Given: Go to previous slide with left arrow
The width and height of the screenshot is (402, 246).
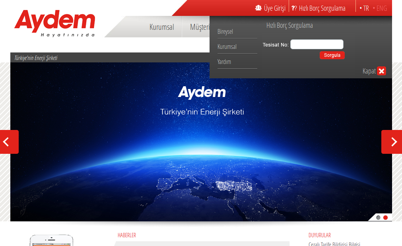Looking at the screenshot, I should (x=9, y=142).
